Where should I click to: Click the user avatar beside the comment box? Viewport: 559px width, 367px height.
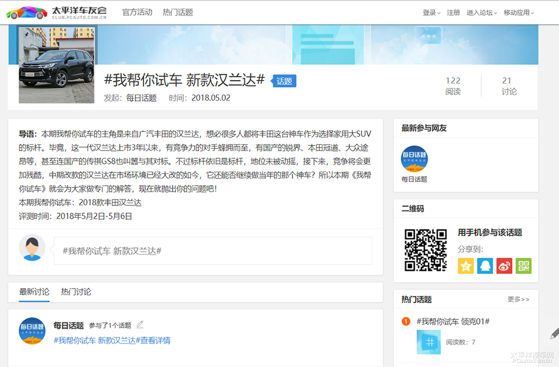click(32, 248)
